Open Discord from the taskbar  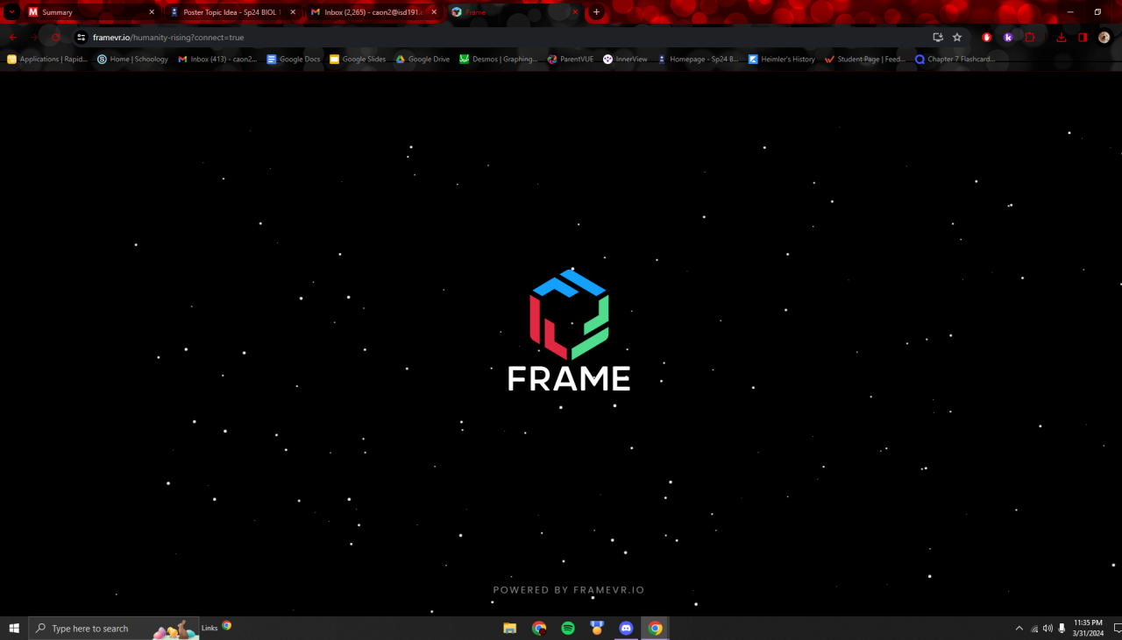(x=626, y=628)
